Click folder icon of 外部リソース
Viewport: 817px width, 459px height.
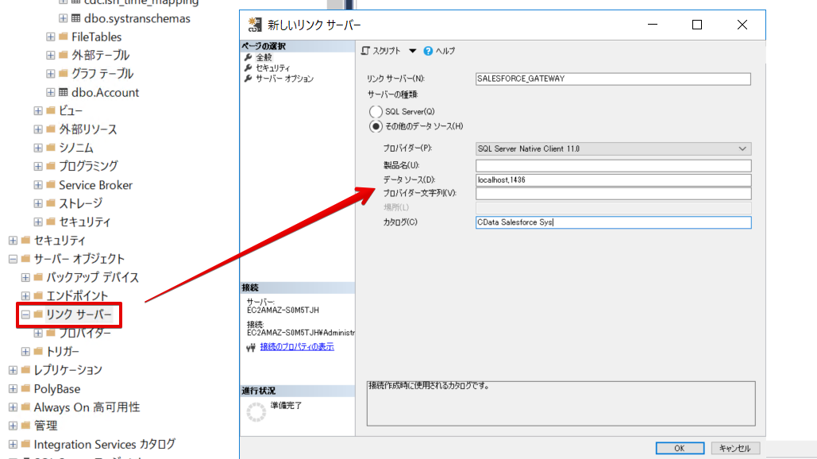(x=51, y=129)
